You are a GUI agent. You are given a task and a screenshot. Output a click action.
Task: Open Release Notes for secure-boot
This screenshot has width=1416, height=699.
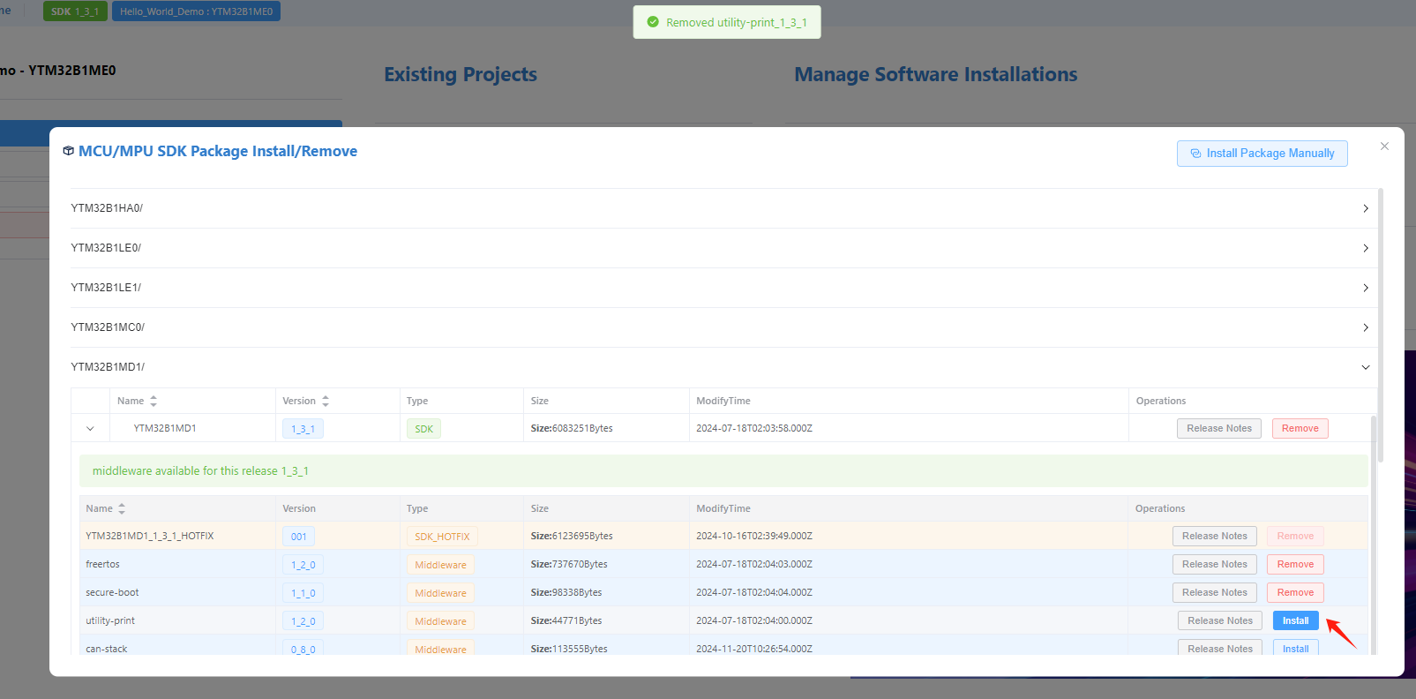point(1214,592)
